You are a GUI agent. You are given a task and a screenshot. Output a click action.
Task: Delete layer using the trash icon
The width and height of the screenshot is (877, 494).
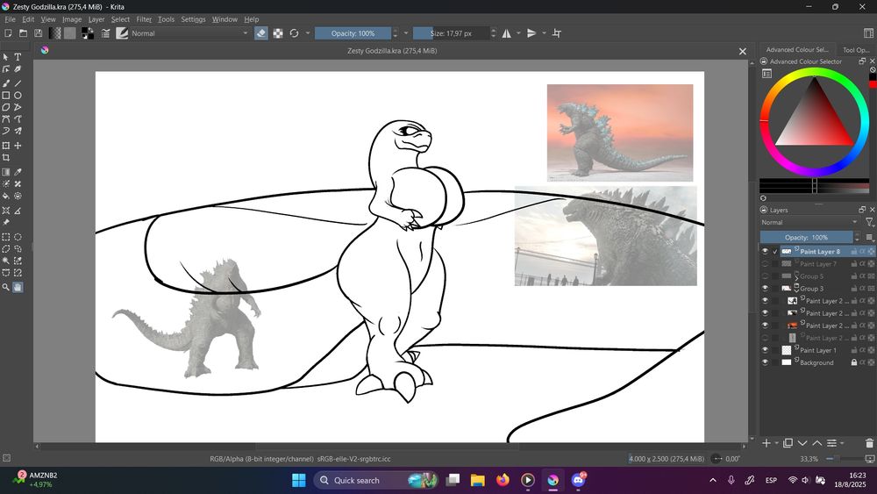click(x=869, y=443)
